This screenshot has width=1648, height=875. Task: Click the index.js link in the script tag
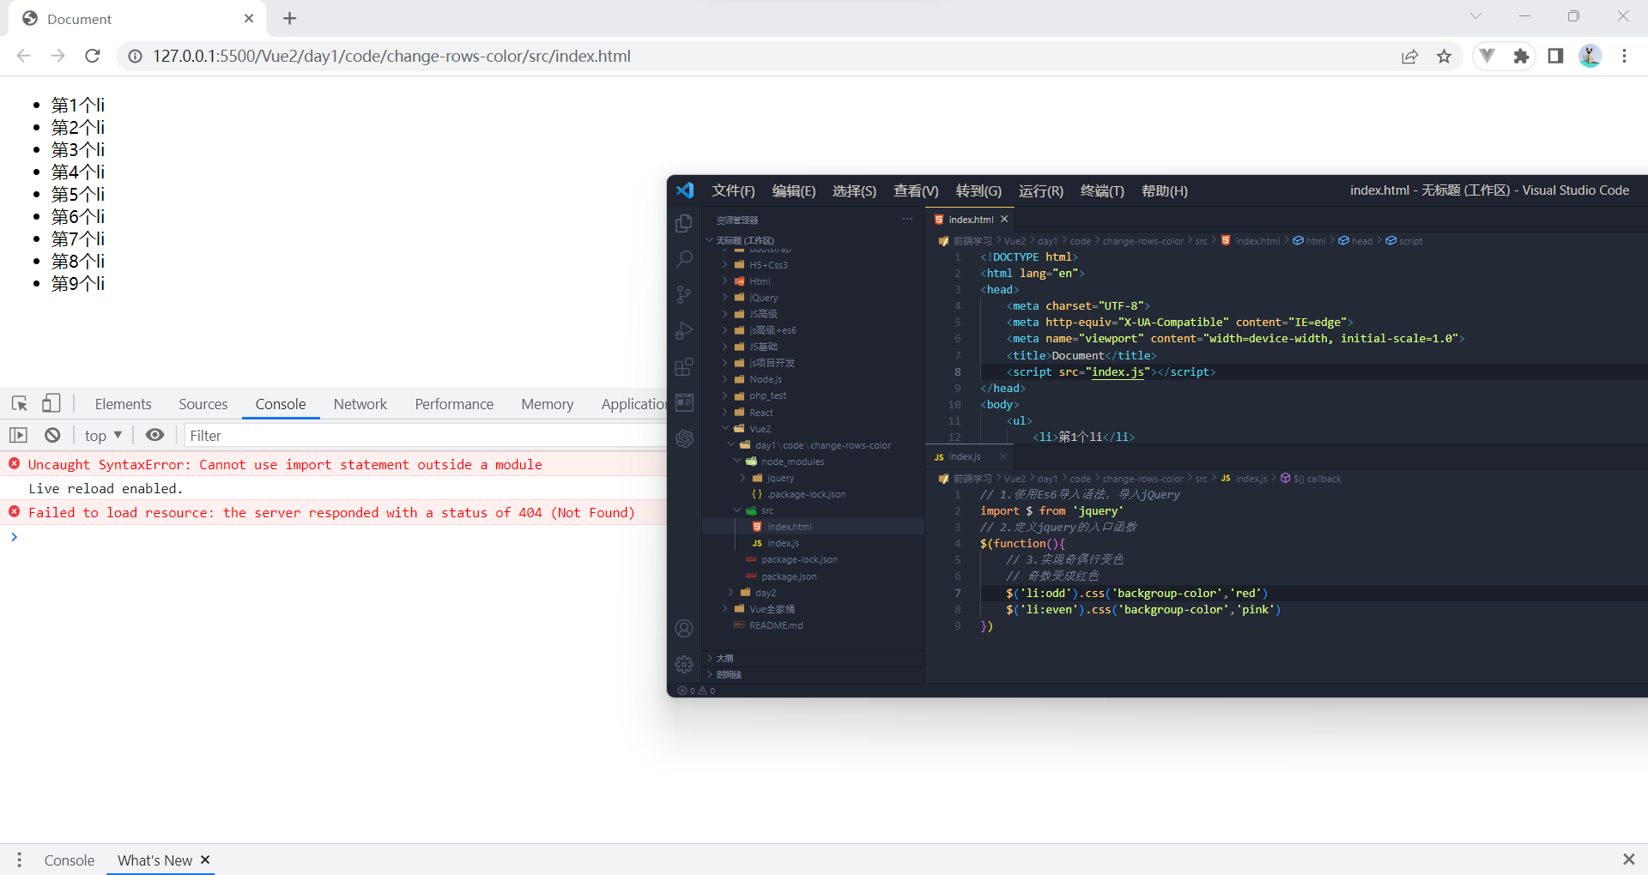pyautogui.click(x=1118, y=371)
